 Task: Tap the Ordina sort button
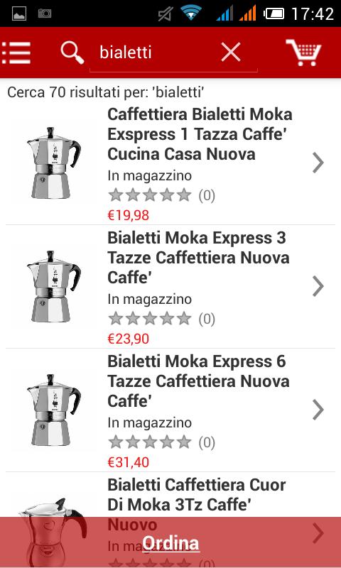pos(170,542)
